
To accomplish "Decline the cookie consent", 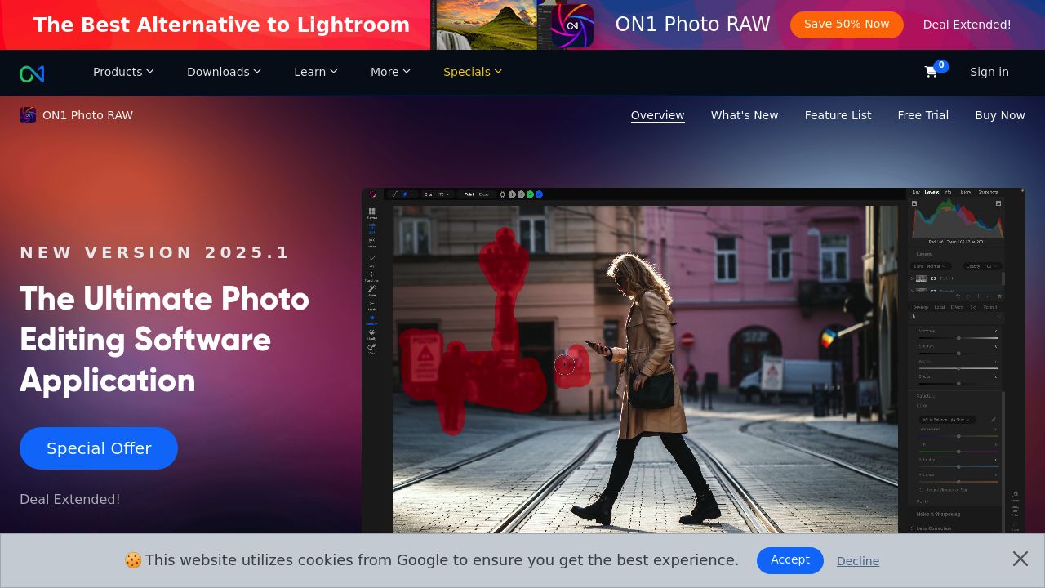I will (x=858, y=561).
